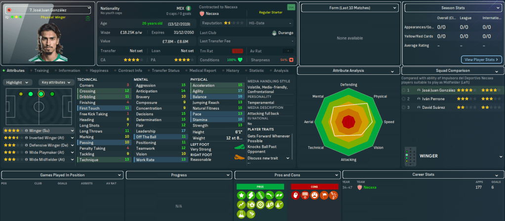
Task: Switch to the Medical Report tab
Action: pyautogui.click(x=203, y=70)
